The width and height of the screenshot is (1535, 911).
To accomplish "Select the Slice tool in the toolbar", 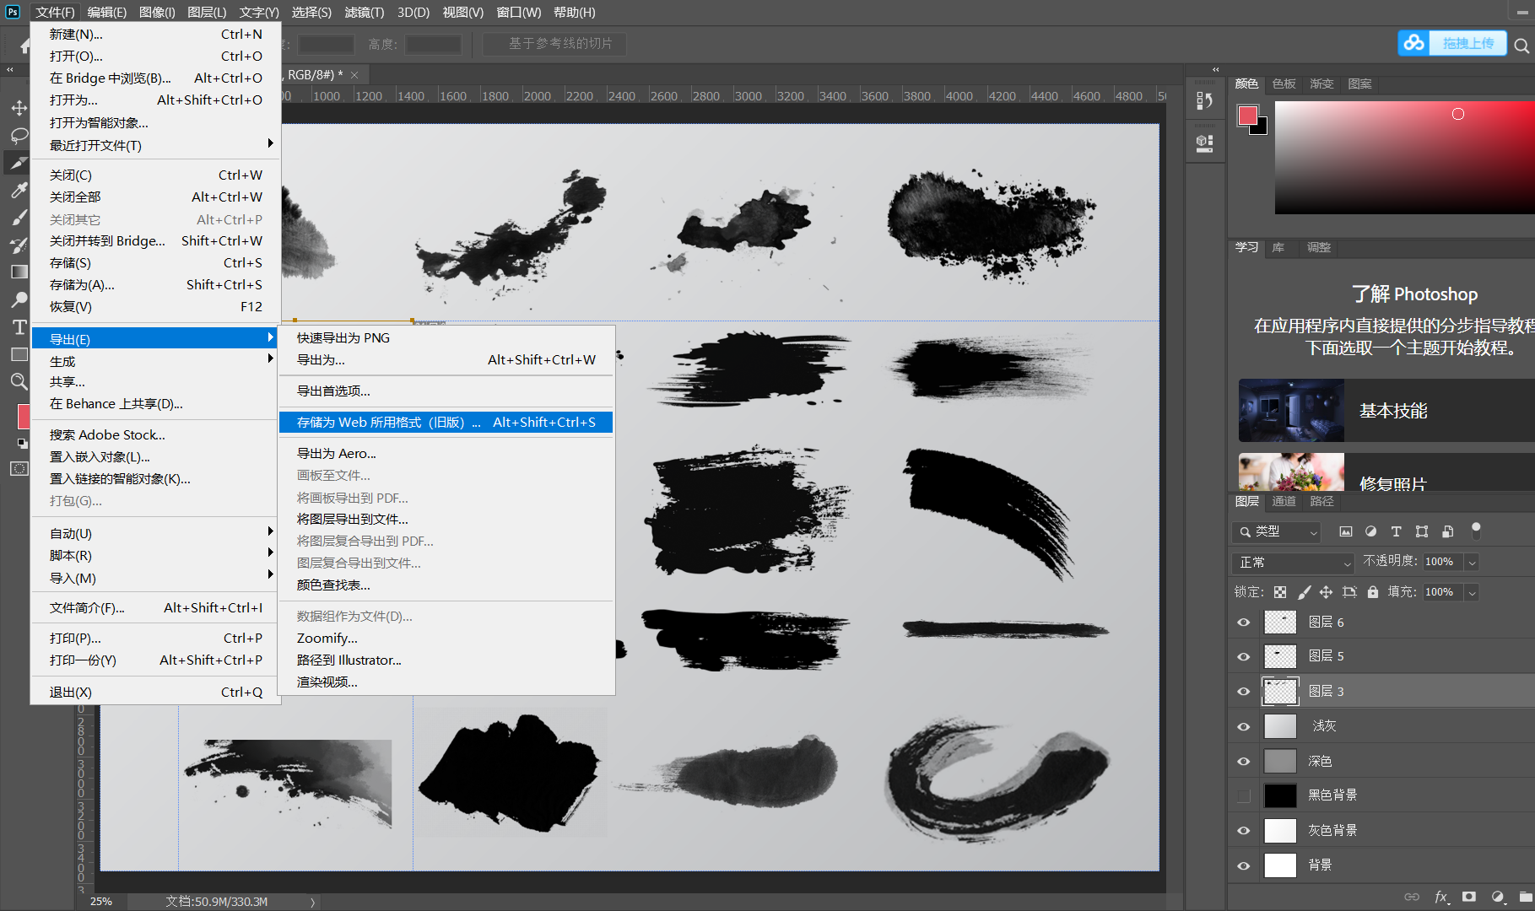I will click(19, 163).
